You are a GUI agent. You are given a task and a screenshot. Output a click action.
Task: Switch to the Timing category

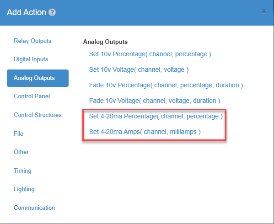coord(22,171)
